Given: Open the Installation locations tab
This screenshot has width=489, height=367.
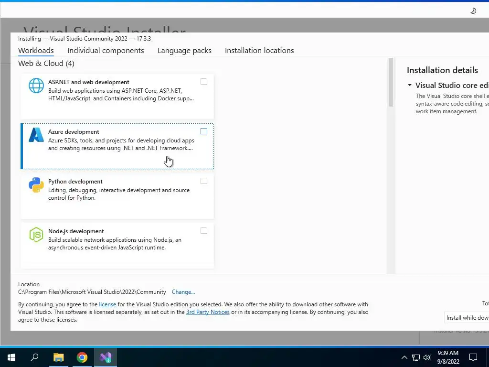Looking at the screenshot, I should (259, 51).
